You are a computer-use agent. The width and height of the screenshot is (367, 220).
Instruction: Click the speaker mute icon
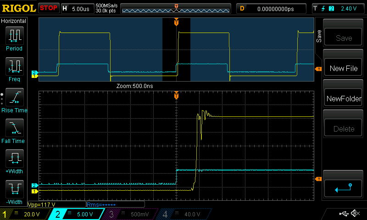pyautogui.click(x=355, y=214)
